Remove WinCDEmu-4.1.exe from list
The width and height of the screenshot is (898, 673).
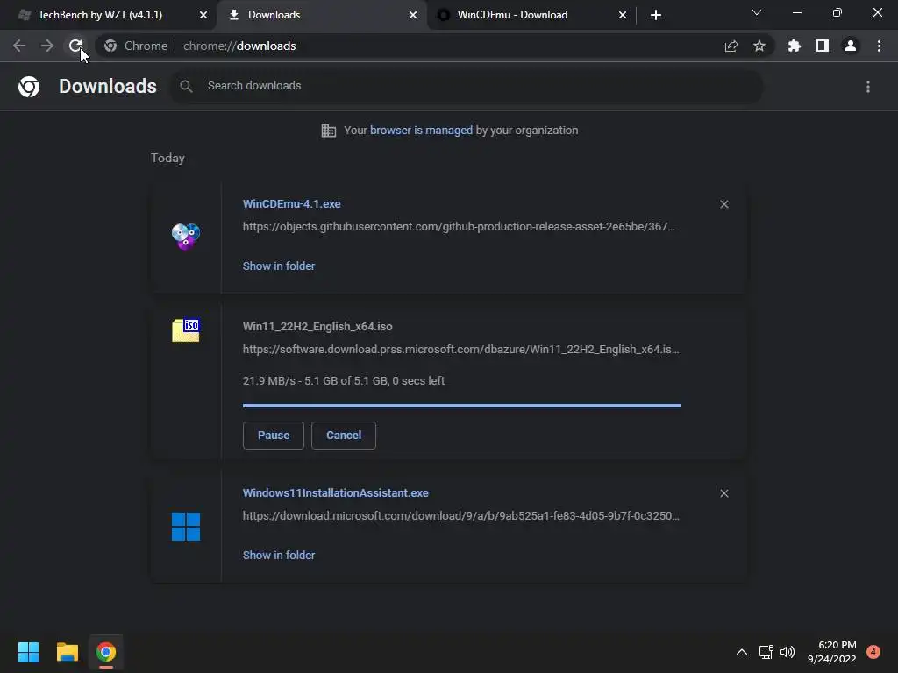[724, 204]
